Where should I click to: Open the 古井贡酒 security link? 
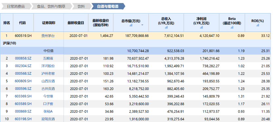(49, 89)
